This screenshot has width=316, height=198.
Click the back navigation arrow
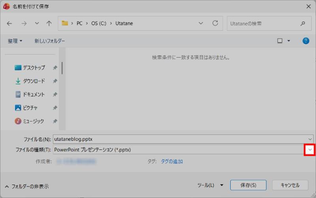pos(9,24)
